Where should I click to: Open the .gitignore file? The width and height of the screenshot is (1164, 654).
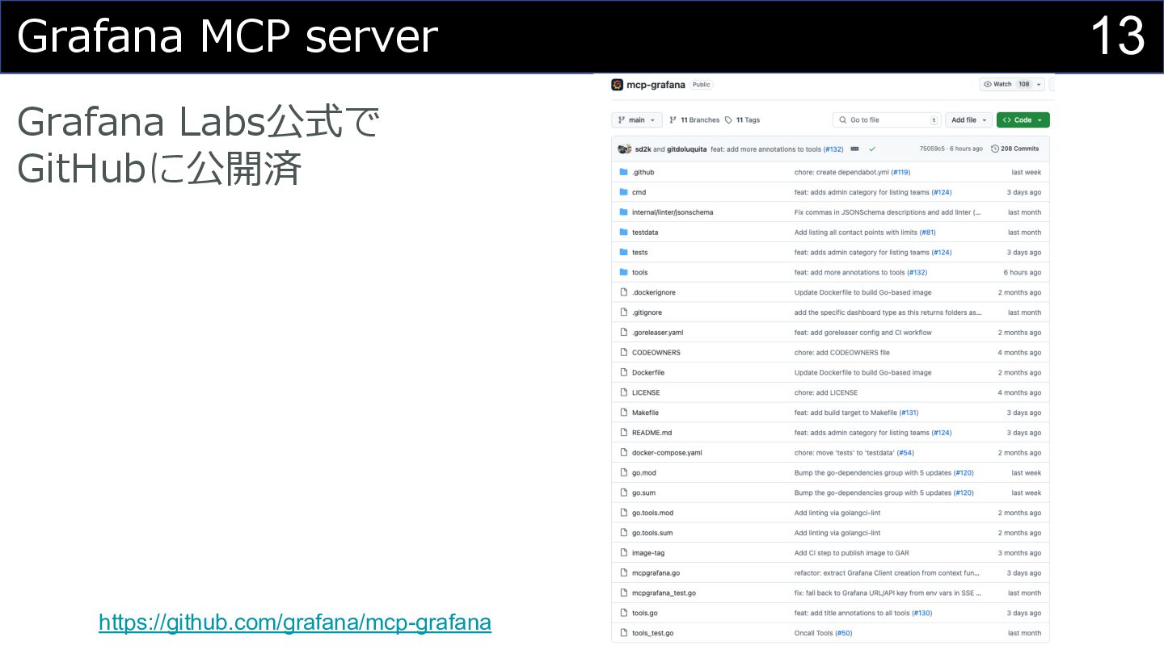click(x=647, y=312)
